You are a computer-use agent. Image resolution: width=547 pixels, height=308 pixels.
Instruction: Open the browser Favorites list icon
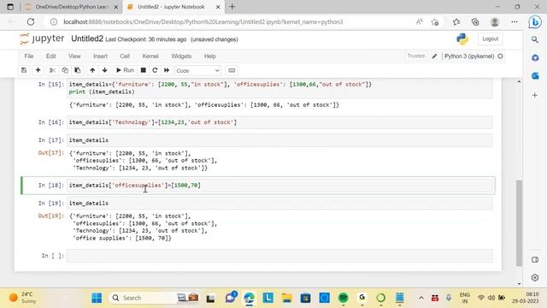[x=456, y=21]
